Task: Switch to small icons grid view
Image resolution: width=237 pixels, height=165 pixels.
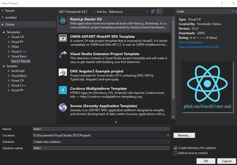Action: coord(153,12)
